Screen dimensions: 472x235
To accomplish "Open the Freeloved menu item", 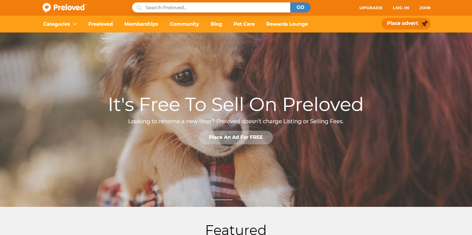I will pyautogui.click(x=101, y=24).
